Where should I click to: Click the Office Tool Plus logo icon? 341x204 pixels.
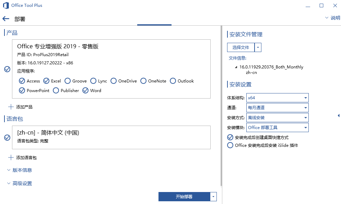point(6,5)
